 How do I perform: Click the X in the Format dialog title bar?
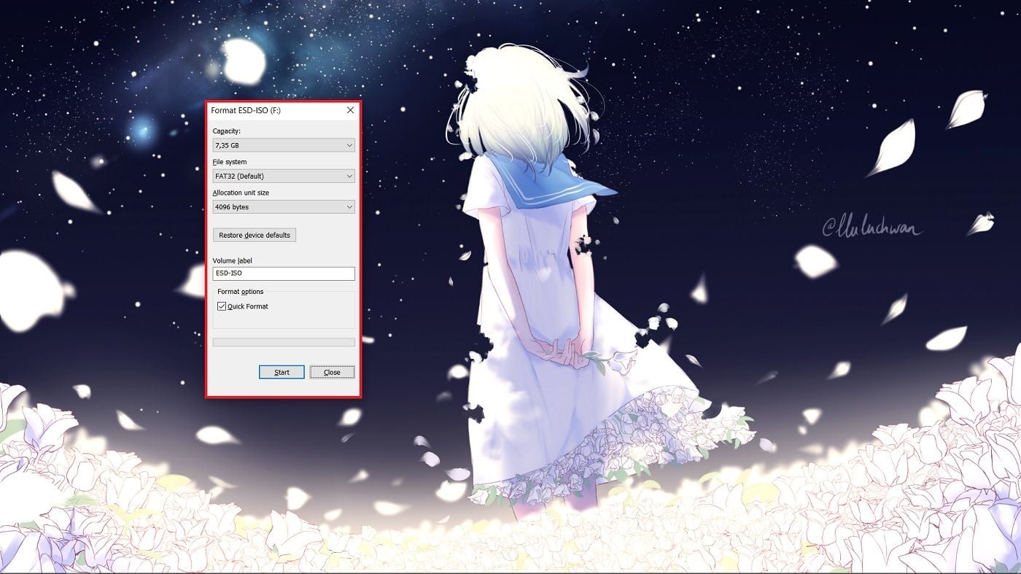[350, 110]
